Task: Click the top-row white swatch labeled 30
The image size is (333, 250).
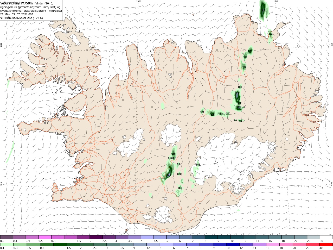Action: pos(326,237)
